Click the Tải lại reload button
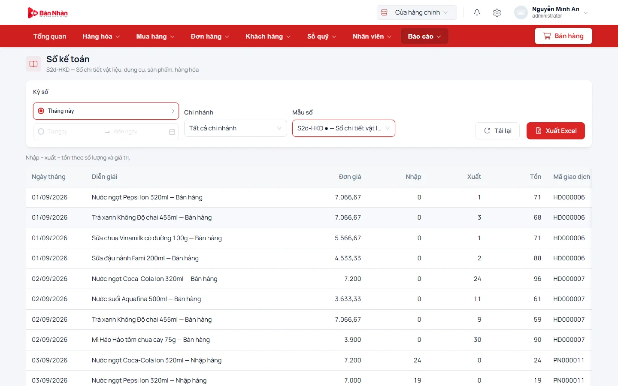This screenshot has height=386, width=618. [x=497, y=131]
